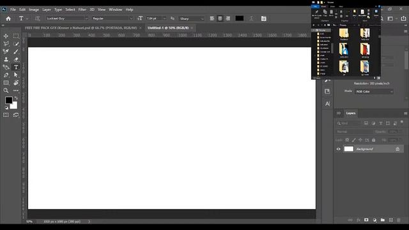
Task: Click the share icon at top right
Action: coord(403,19)
